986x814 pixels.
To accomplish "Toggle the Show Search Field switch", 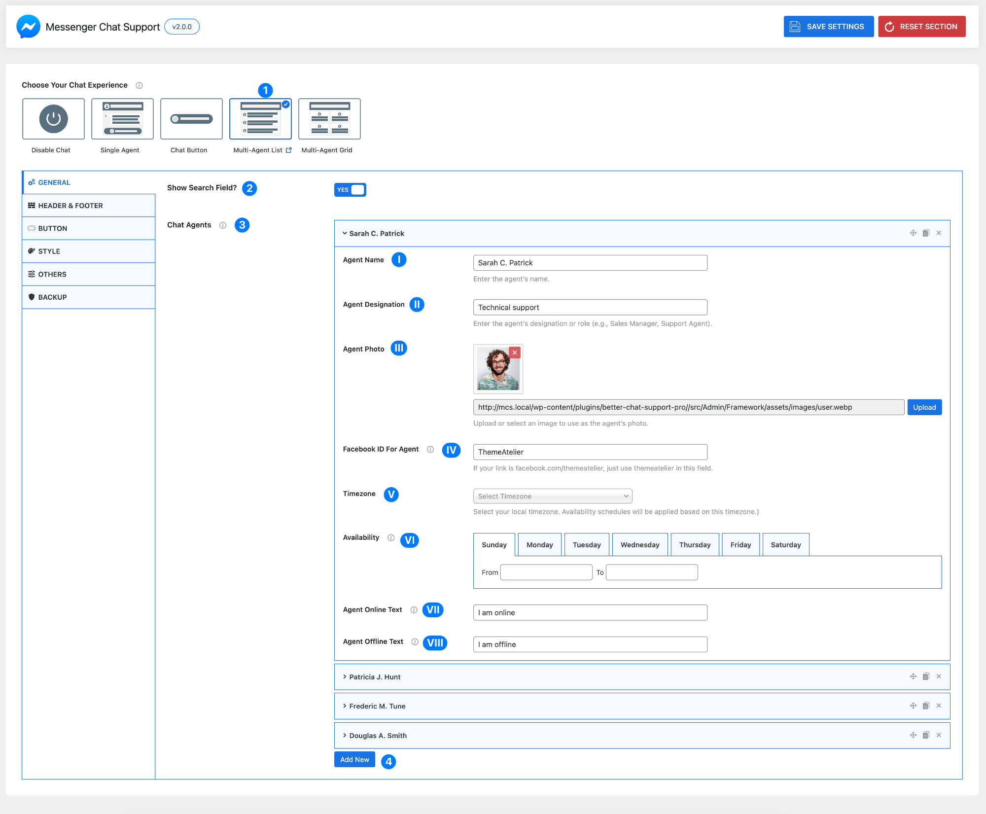I will 350,190.
